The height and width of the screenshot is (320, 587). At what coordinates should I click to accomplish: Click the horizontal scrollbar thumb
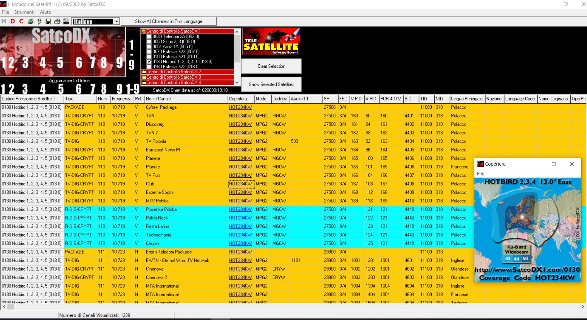pyautogui.click(x=11, y=307)
